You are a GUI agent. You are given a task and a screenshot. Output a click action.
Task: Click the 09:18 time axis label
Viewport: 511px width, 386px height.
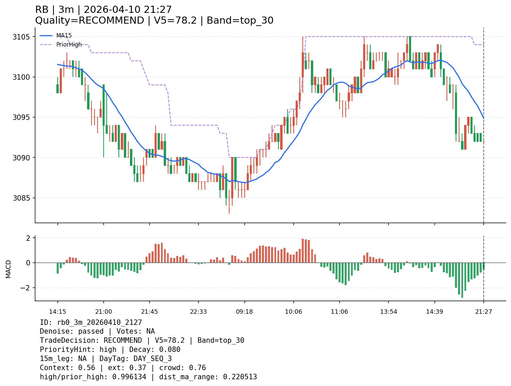244,312
